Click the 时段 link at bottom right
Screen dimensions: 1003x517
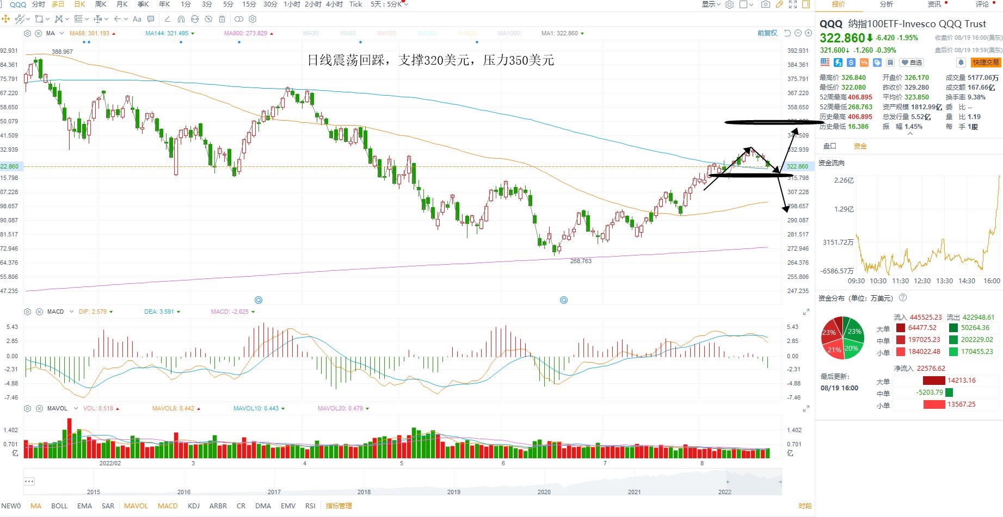[805, 506]
